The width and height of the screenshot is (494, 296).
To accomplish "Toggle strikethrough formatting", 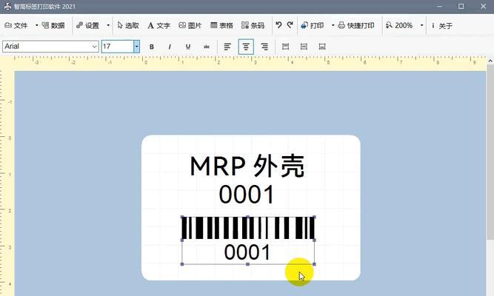I will (x=207, y=47).
